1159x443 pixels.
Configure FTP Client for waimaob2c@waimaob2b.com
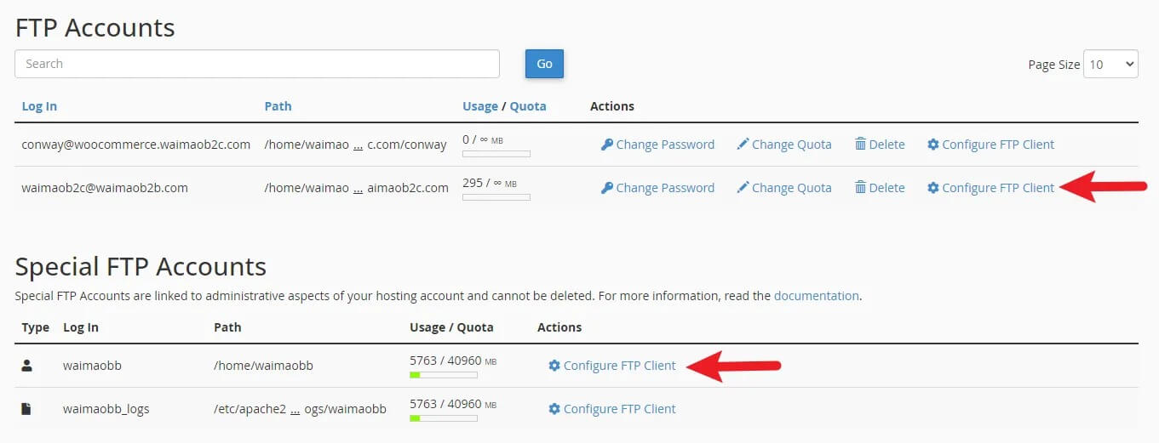[x=990, y=188]
